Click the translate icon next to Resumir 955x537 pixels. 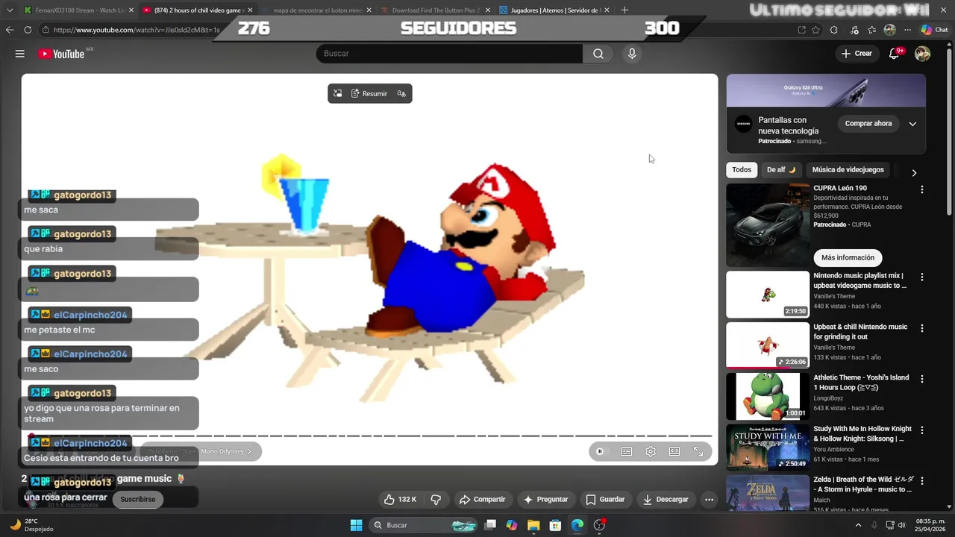click(x=401, y=93)
